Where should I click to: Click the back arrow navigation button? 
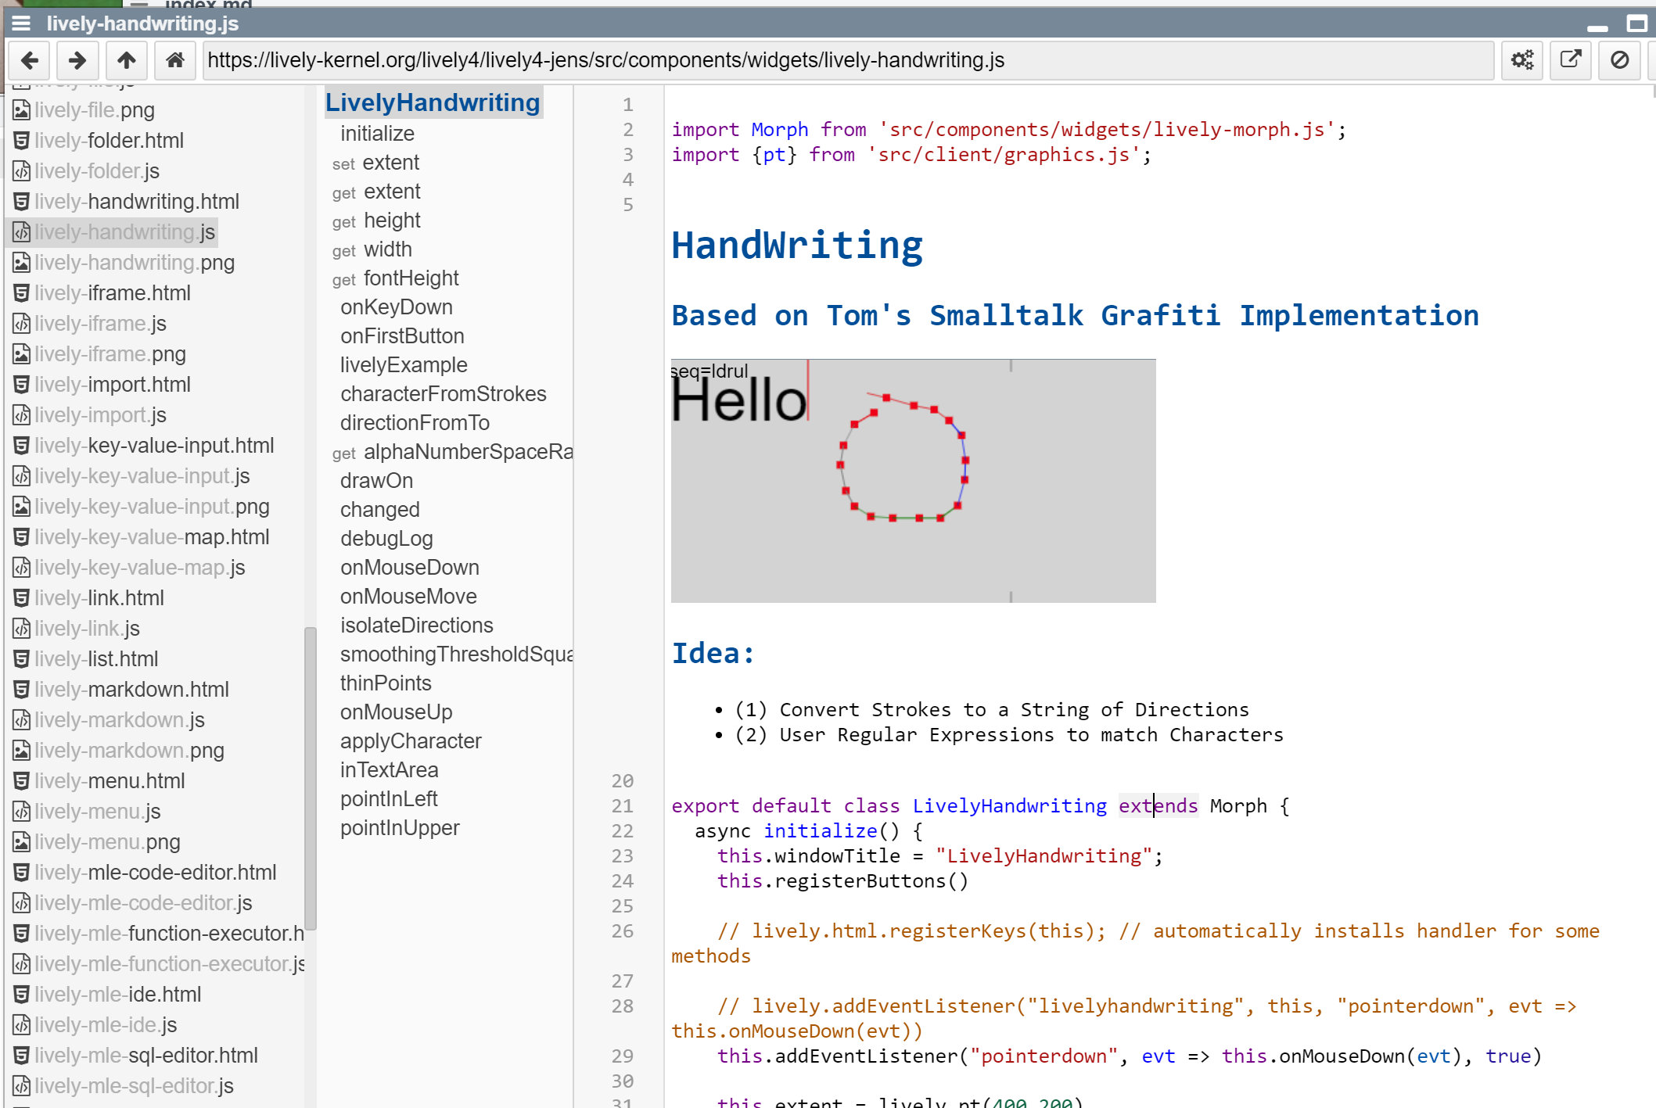coord(30,60)
